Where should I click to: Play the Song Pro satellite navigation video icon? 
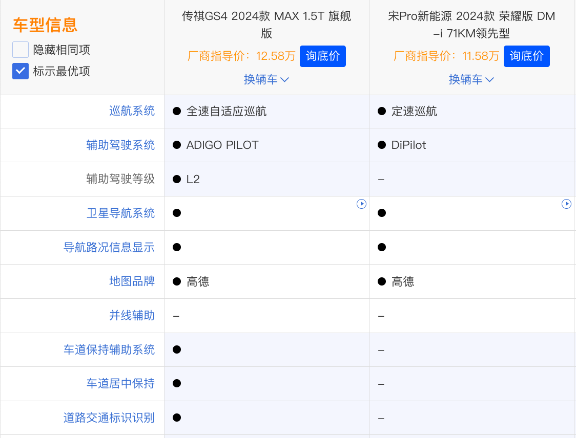(x=566, y=204)
